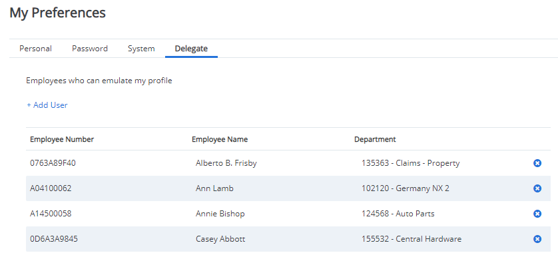This screenshot has width=558, height=269.
Task: Remove Casey Abbott delegate icon
Action: pyautogui.click(x=537, y=239)
